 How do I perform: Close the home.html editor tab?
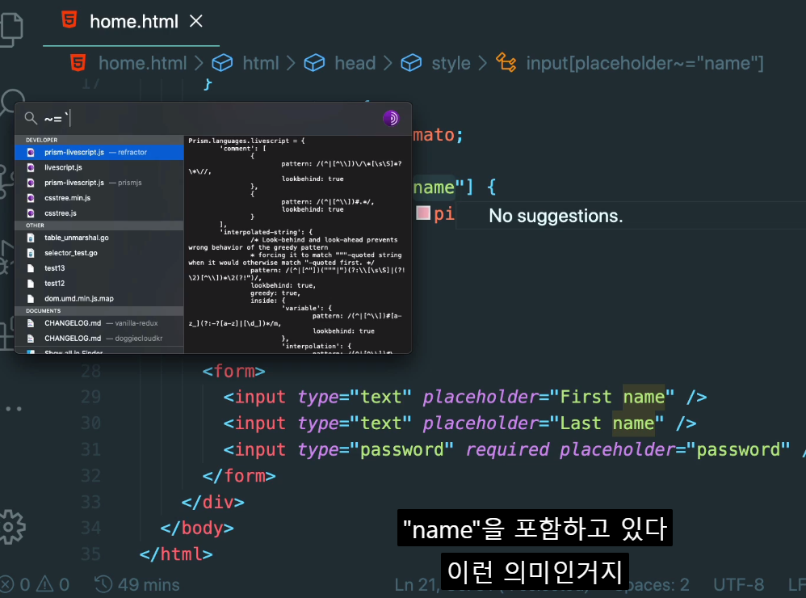[x=195, y=21]
